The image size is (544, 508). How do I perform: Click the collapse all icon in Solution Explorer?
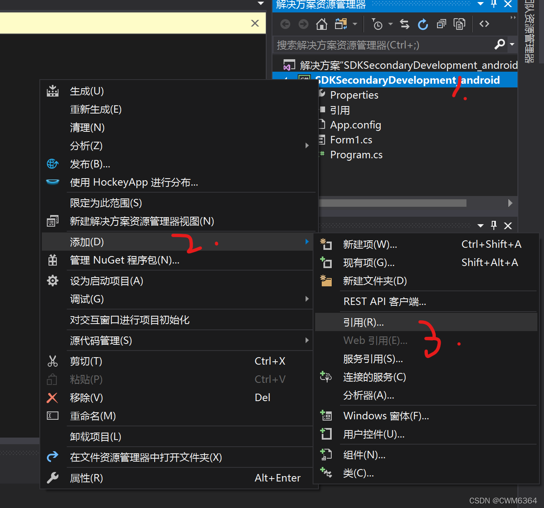click(x=441, y=24)
